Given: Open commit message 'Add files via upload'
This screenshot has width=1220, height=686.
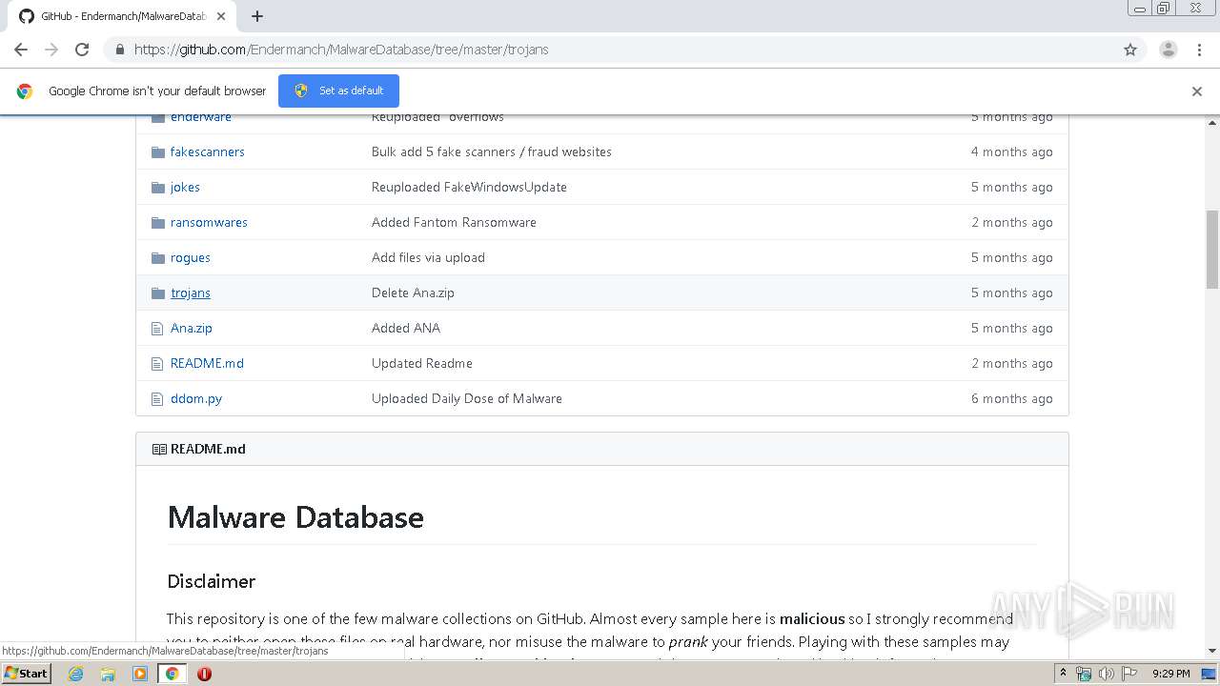Looking at the screenshot, I should pos(428,257).
